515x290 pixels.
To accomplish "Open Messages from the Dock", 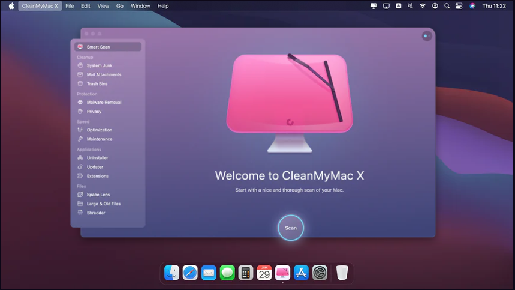I will [x=227, y=273].
